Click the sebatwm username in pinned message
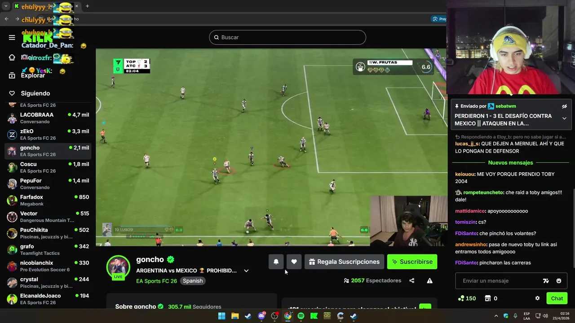 [x=505, y=106]
